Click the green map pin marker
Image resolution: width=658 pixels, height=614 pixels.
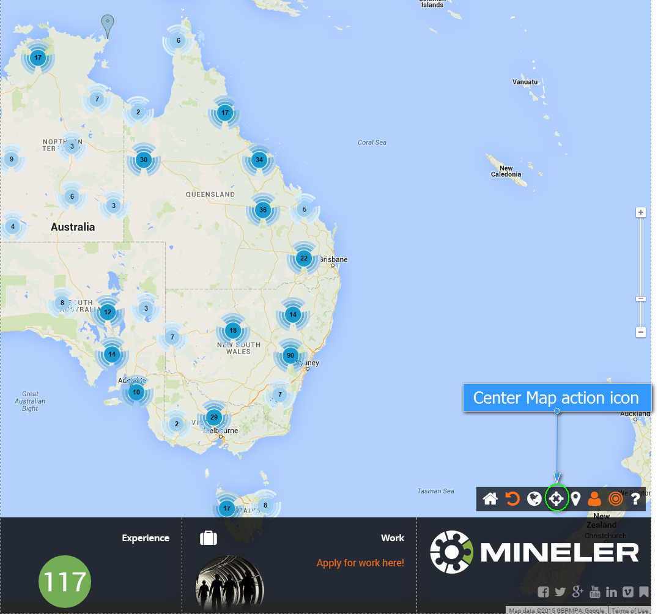(108, 26)
